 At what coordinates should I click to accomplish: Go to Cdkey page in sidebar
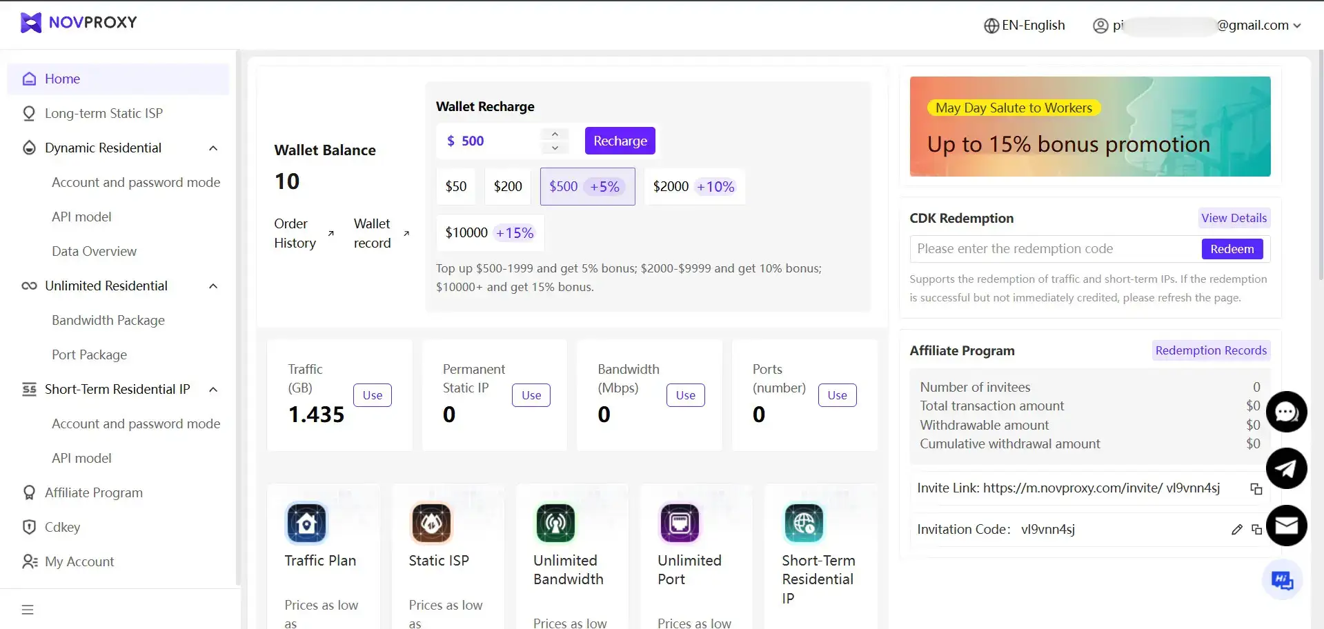(x=62, y=528)
